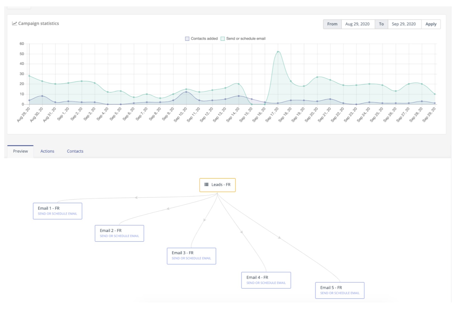Click the To date label
Viewport: 454px width, 313px height.
381,24
